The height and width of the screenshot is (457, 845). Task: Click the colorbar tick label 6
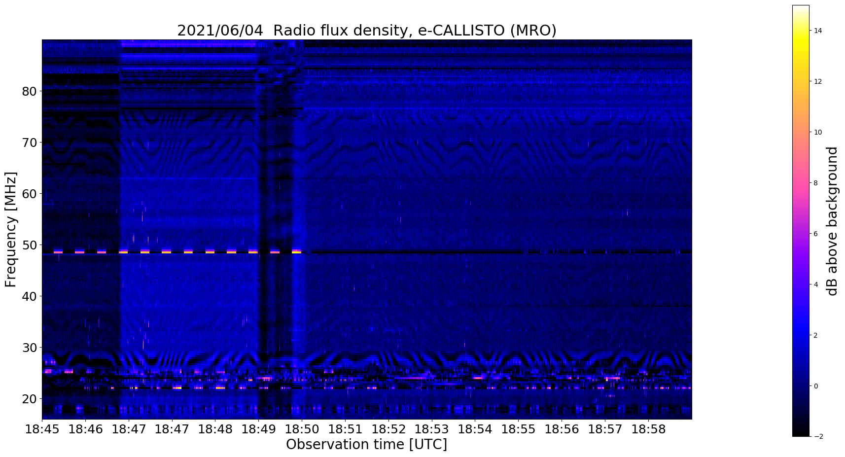tap(816, 234)
